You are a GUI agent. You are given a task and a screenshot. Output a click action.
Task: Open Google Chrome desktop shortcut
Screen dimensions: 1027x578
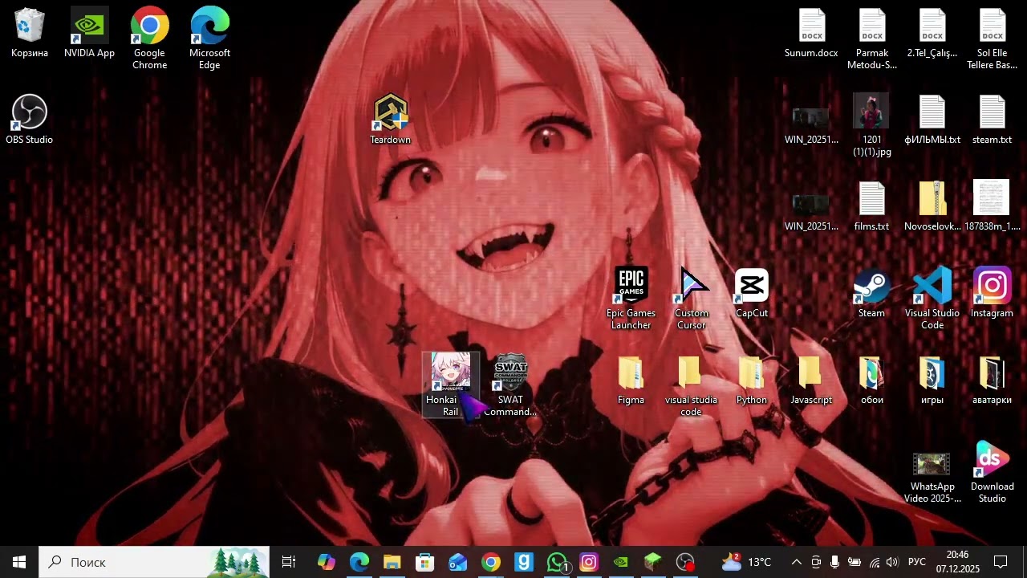pos(149,39)
